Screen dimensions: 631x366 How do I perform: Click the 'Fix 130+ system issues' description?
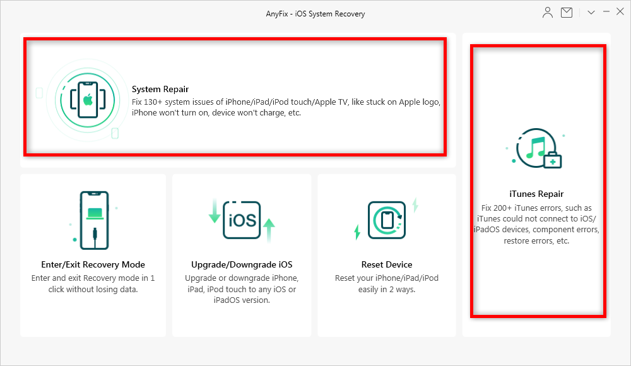(x=286, y=107)
